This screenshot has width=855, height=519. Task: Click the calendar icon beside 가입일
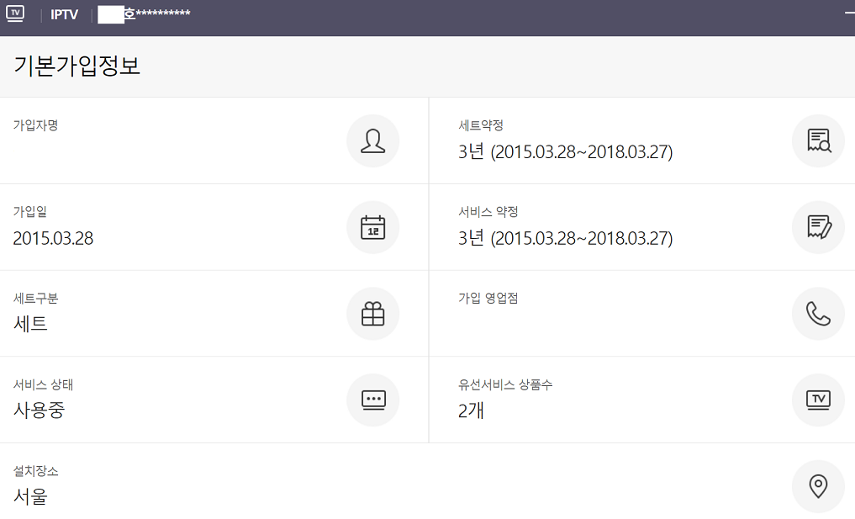click(372, 227)
